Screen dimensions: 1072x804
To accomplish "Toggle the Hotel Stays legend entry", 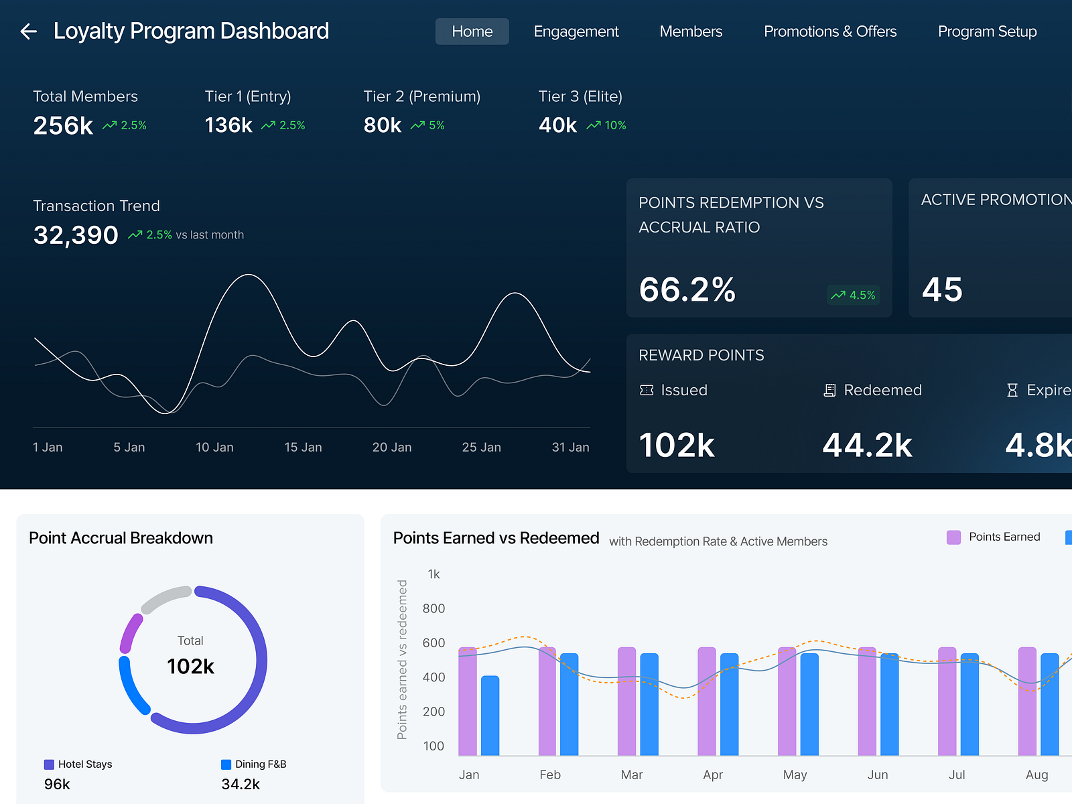I will pos(84,764).
